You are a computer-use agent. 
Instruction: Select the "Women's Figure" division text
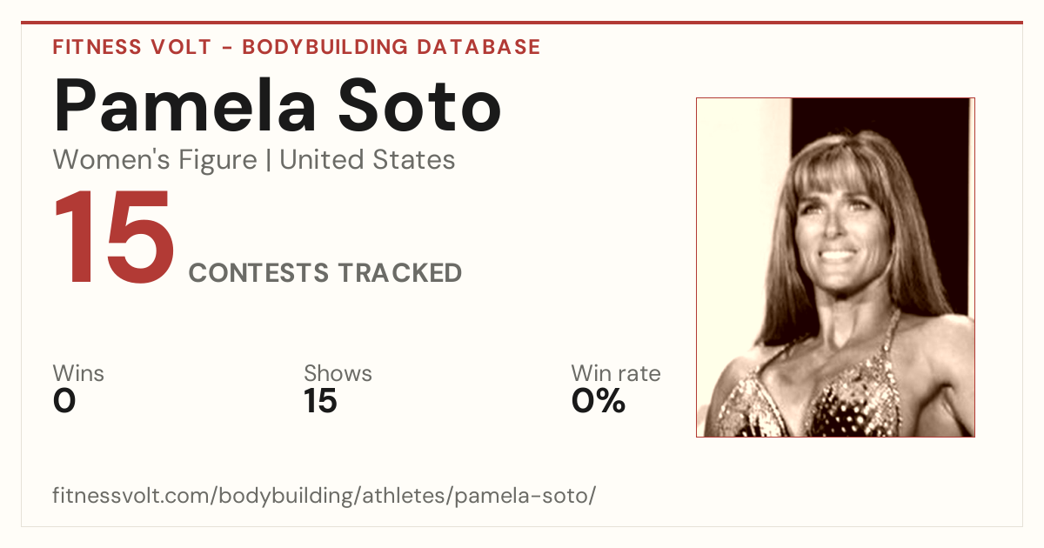(155, 160)
